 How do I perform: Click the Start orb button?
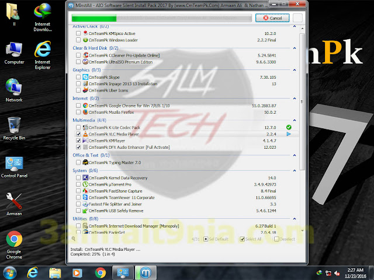(9, 273)
